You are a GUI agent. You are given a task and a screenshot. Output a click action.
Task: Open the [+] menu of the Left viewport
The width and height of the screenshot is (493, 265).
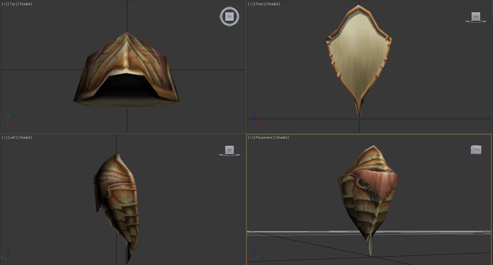(x=4, y=137)
